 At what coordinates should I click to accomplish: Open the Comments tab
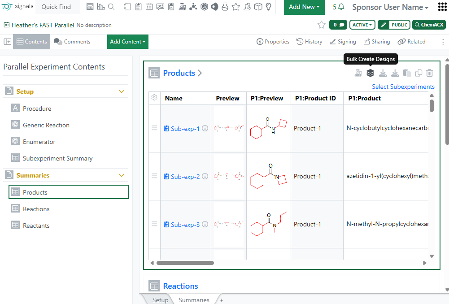click(x=72, y=42)
